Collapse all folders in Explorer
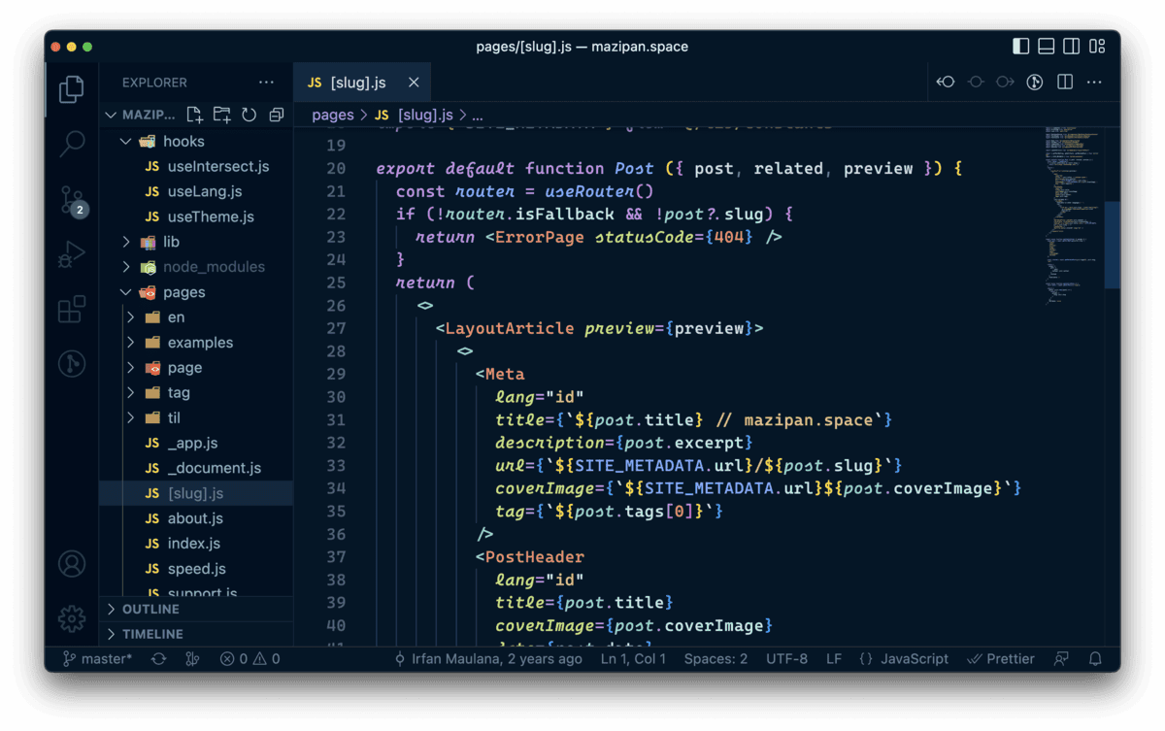The height and width of the screenshot is (731, 1165). point(276,115)
